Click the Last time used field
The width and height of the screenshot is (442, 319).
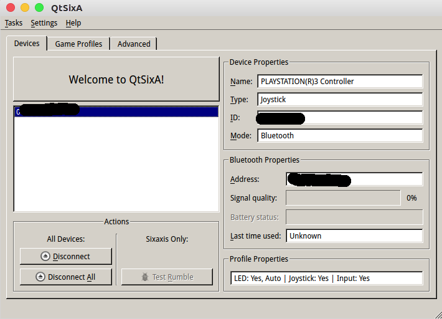[354, 236]
